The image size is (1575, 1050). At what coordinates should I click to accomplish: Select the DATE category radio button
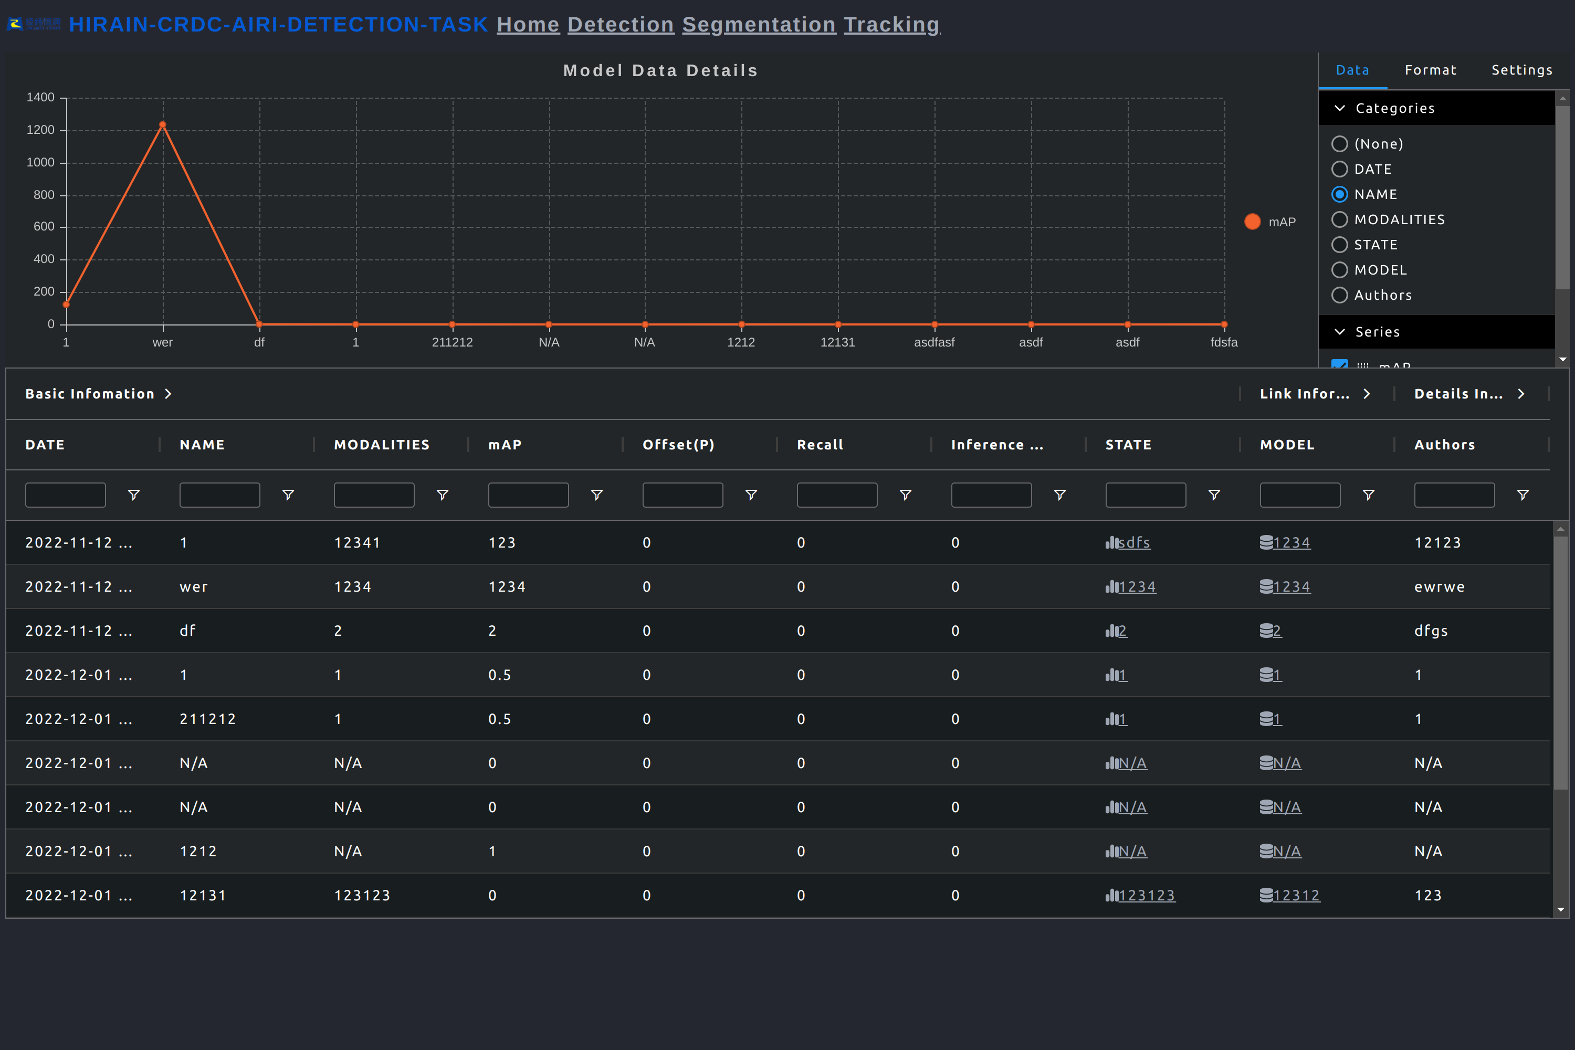1339,170
